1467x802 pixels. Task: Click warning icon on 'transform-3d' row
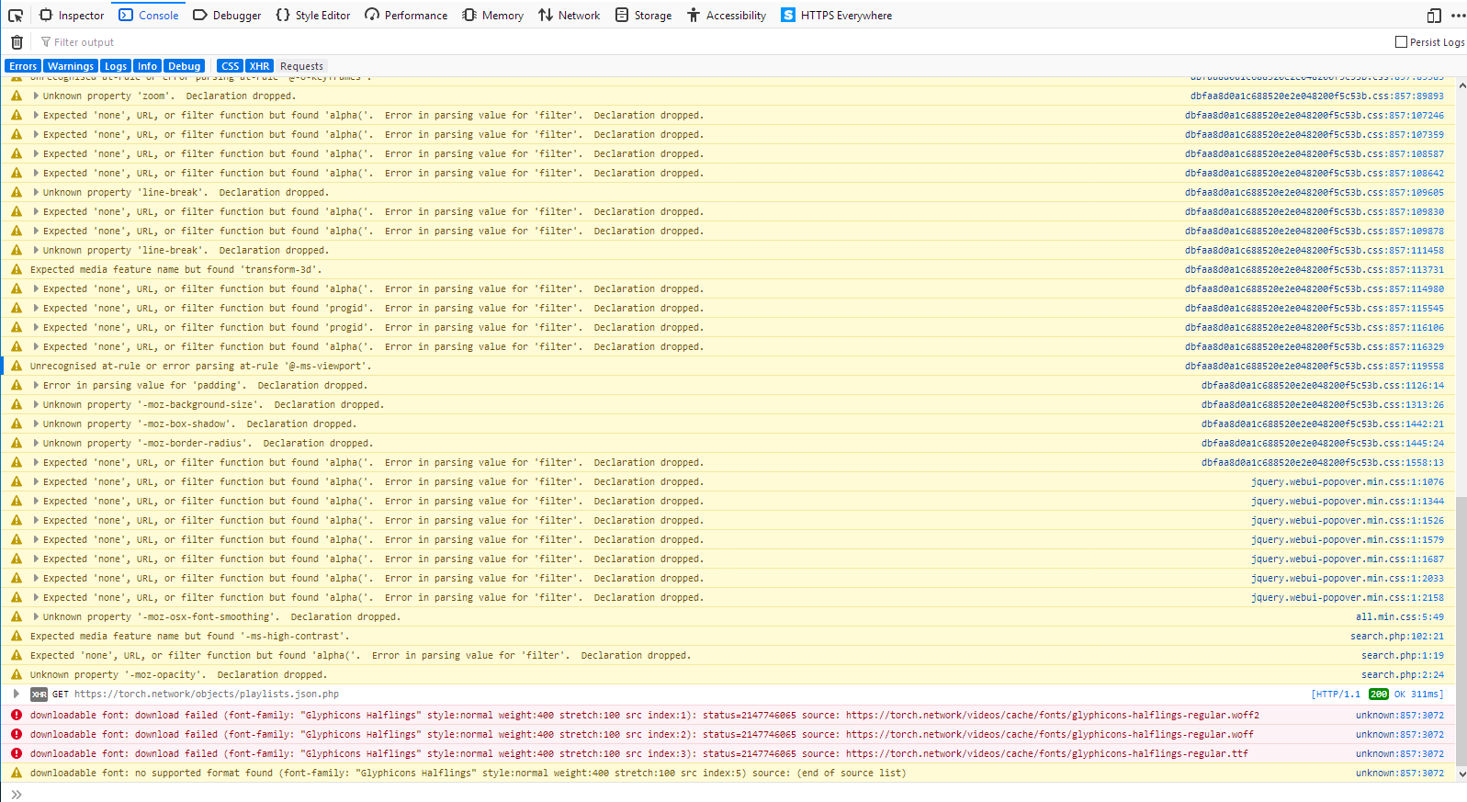(17, 269)
